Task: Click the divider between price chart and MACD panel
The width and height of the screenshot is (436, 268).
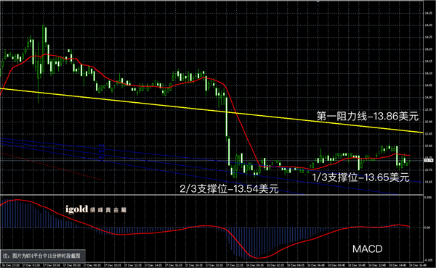Action: point(211,195)
